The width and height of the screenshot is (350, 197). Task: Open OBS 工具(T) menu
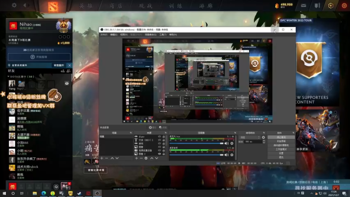click(x=163, y=35)
